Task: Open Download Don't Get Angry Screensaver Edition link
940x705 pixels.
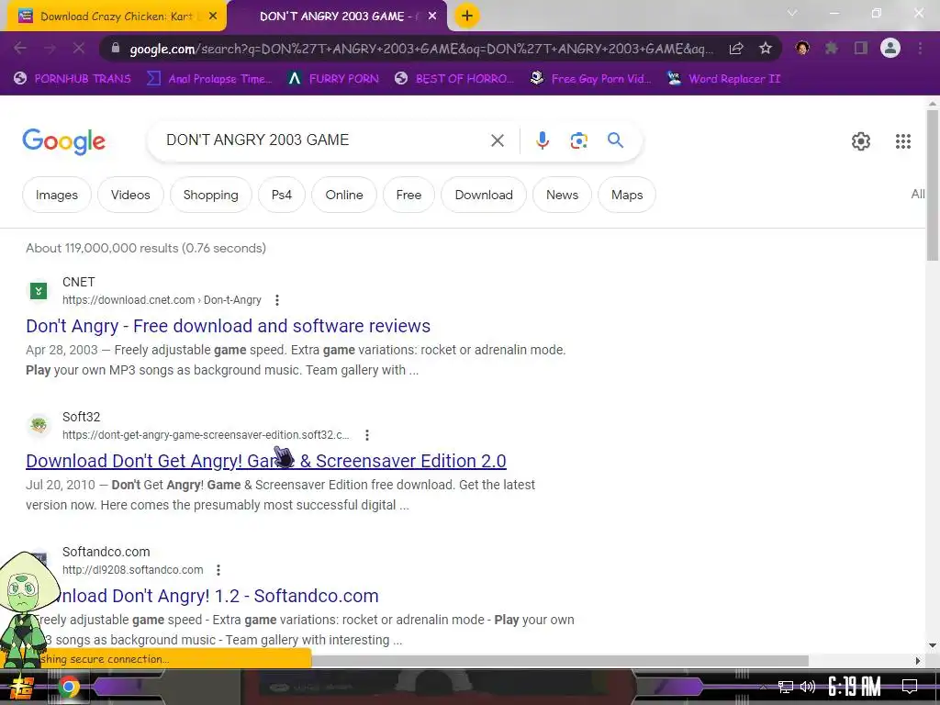Action: click(x=265, y=461)
